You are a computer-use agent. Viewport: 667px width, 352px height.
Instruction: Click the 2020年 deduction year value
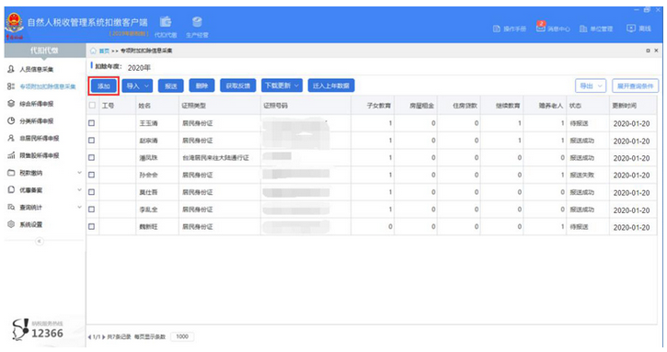tap(139, 68)
